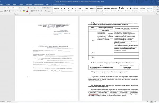Expand the Styles gallery with More arrow
The height and width of the screenshot is (103, 159).
[154, 11]
